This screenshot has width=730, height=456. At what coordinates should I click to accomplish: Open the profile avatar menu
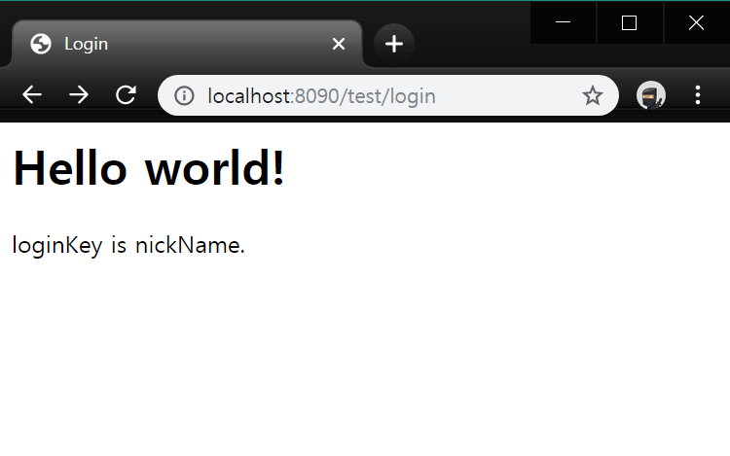651,95
